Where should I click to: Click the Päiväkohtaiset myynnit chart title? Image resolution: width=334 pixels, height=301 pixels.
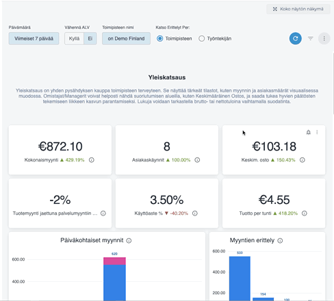point(92,240)
